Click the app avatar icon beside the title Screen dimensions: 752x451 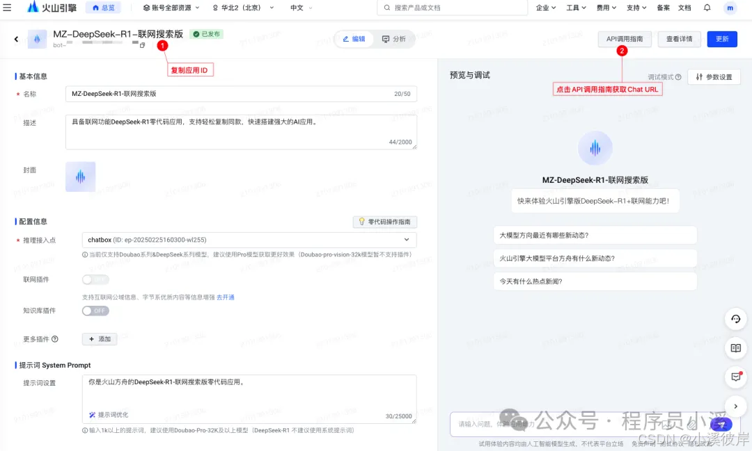pos(37,39)
